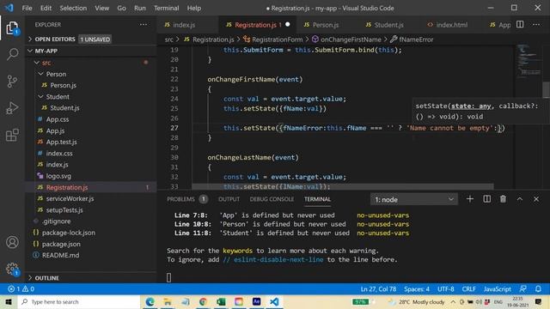
Task: Open the File menu
Action: click(27, 8)
